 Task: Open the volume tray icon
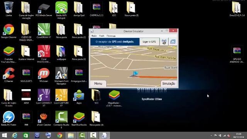[229, 136]
